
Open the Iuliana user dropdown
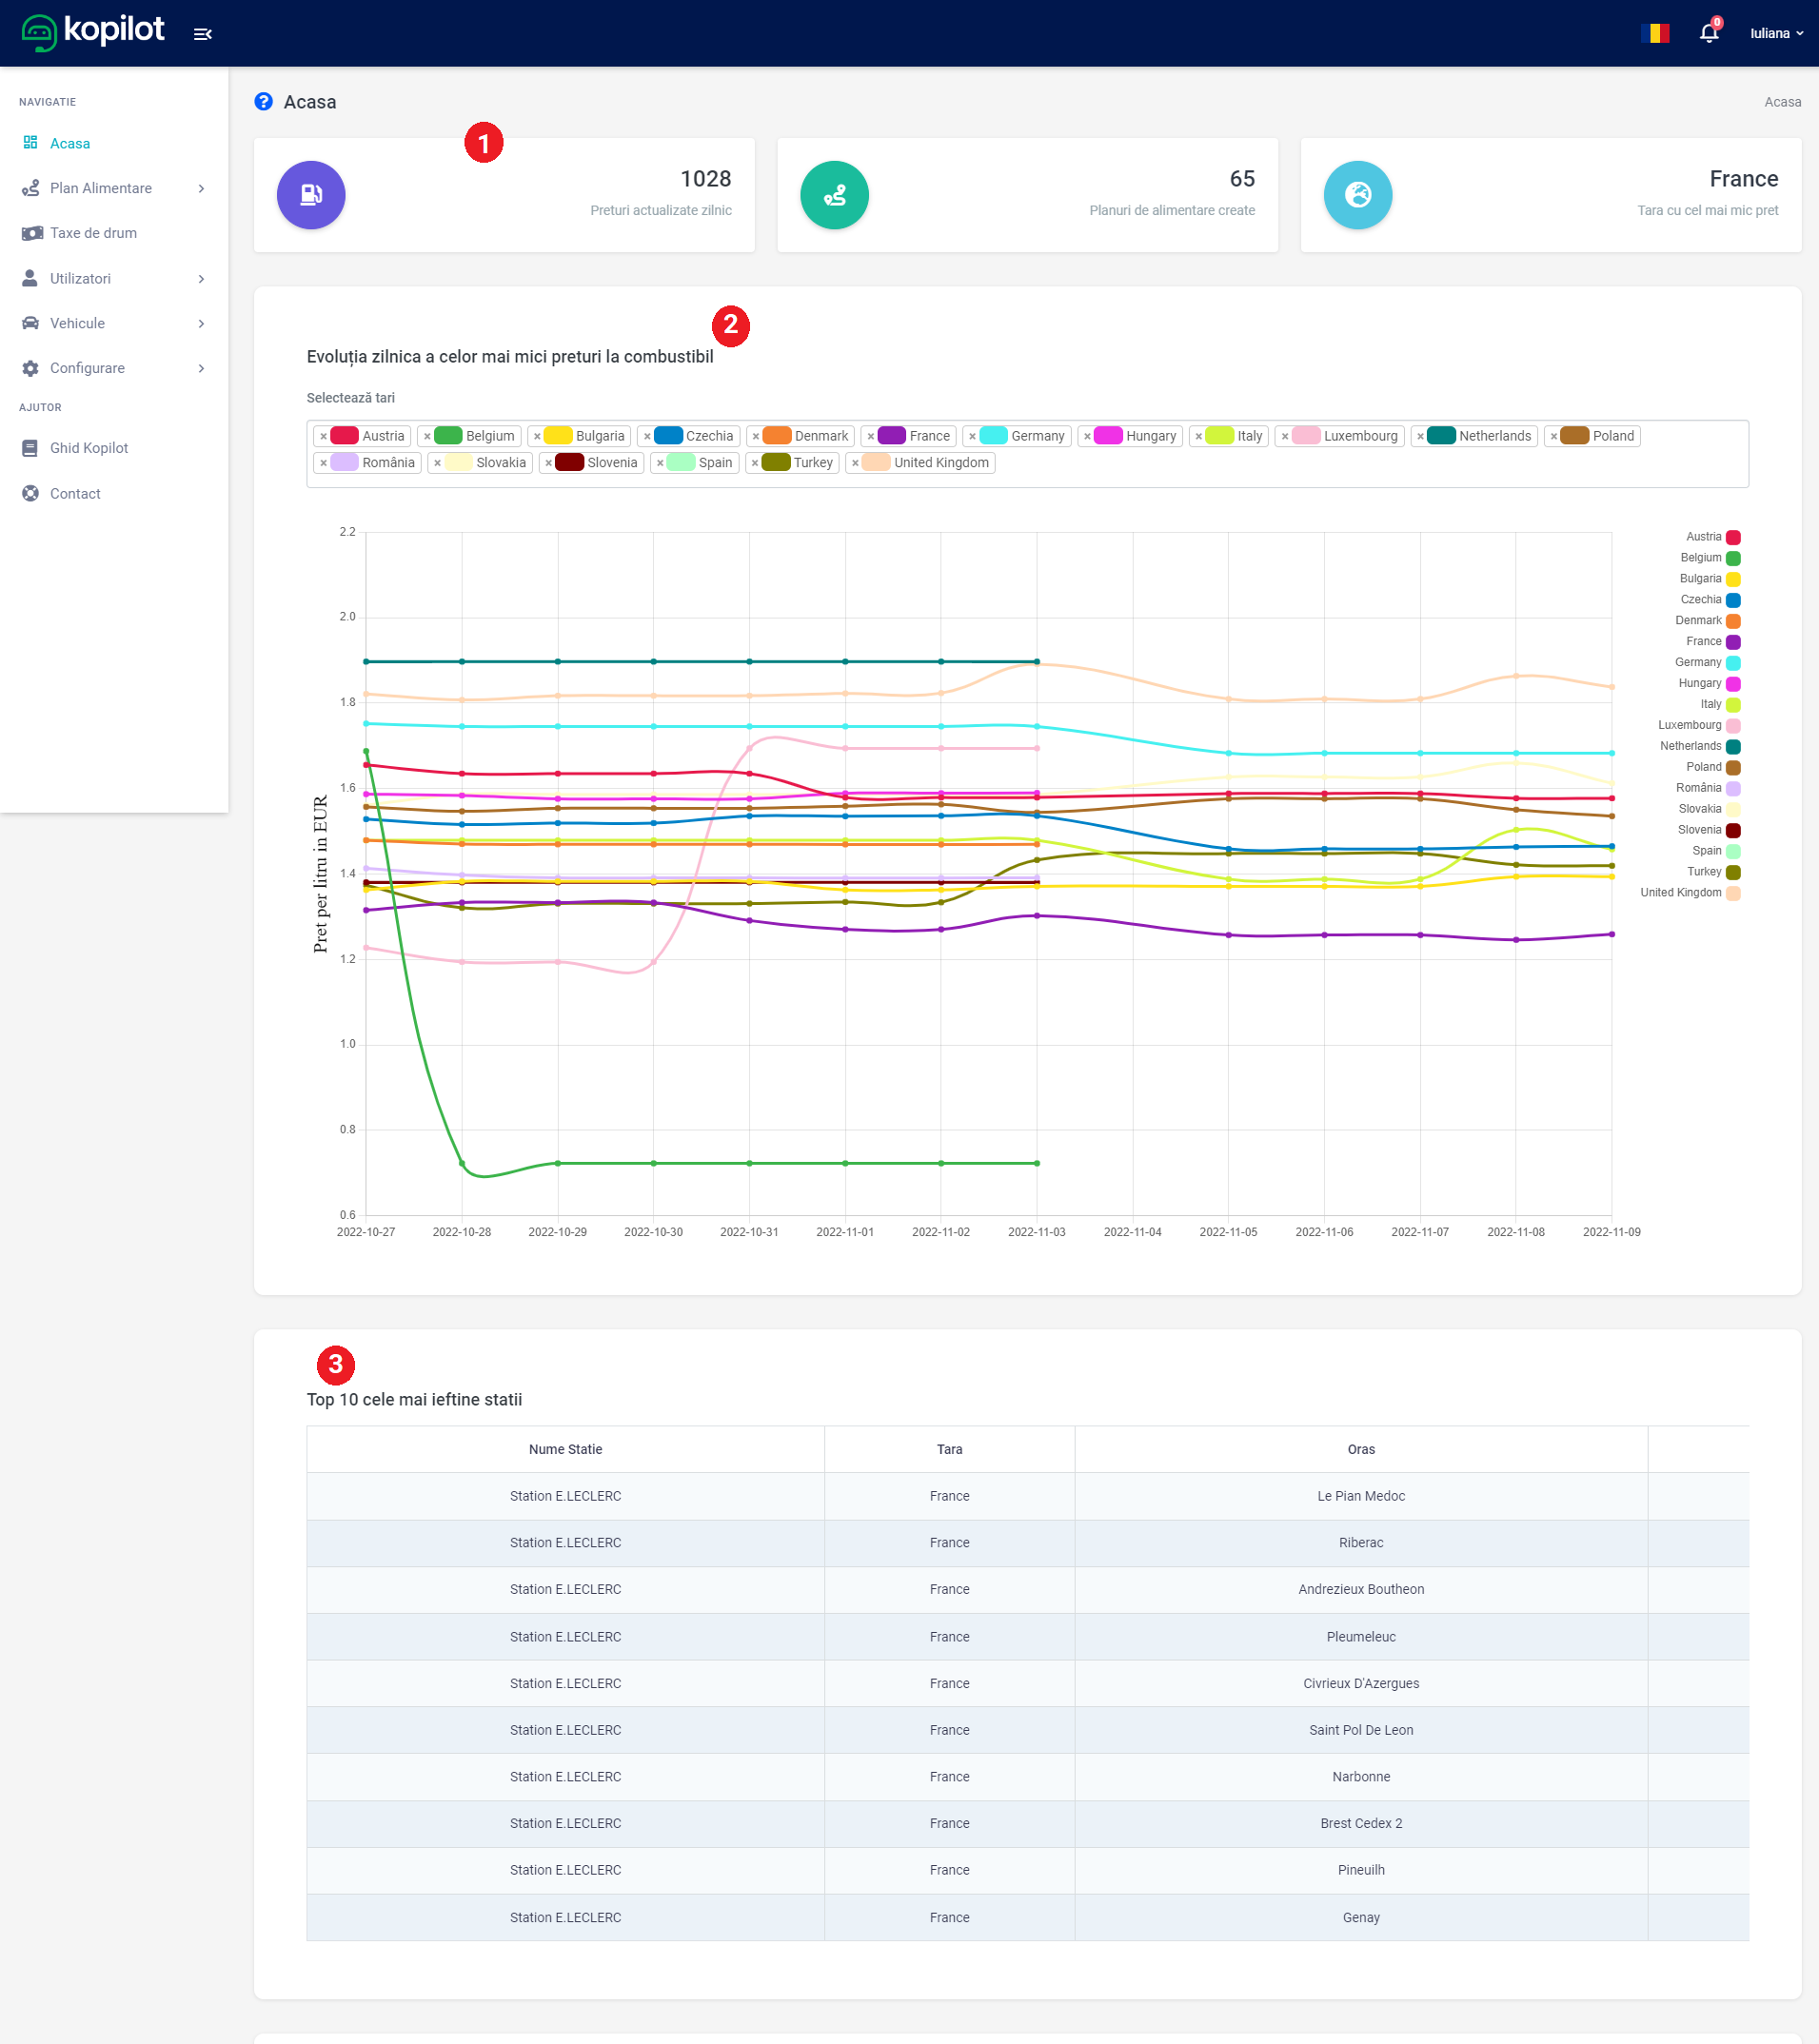[x=1776, y=33]
